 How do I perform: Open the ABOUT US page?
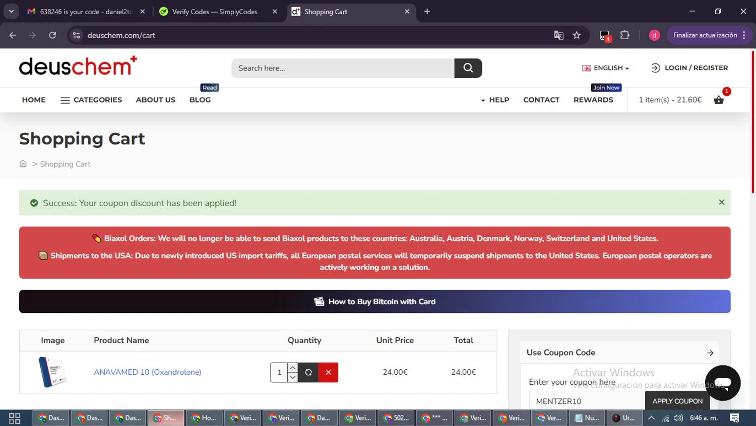(156, 100)
